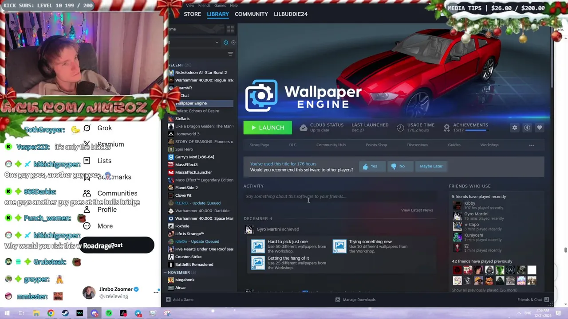Image resolution: width=568 pixels, height=319 pixels.
Task: Click the info icon beside the gear
Action: [527, 128]
